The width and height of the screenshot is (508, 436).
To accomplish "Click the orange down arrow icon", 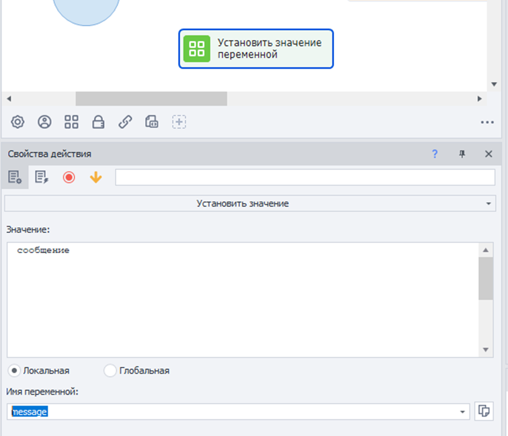I will click(96, 177).
